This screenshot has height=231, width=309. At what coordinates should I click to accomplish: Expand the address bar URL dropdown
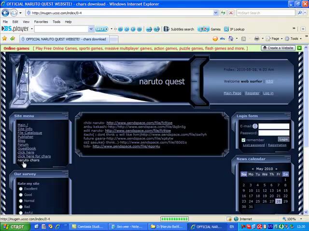tap(215, 13)
